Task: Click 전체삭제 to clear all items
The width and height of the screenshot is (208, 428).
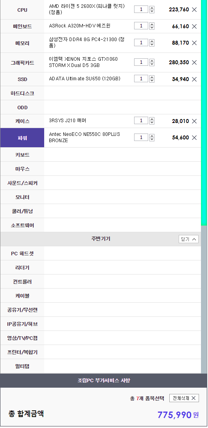Action: click(184, 398)
